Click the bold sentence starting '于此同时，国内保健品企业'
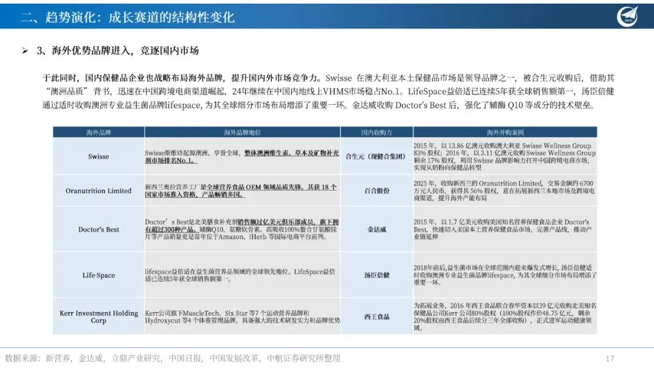The width and height of the screenshot is (654, 368). [x=182, y=78]
